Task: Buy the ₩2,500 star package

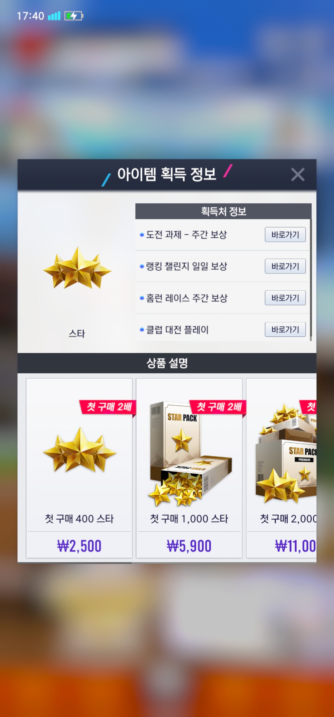Action: tap(79, 546)
